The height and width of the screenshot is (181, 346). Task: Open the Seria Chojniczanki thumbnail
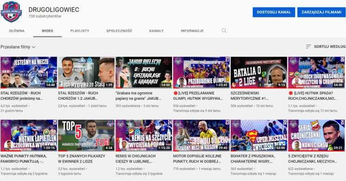316,135
